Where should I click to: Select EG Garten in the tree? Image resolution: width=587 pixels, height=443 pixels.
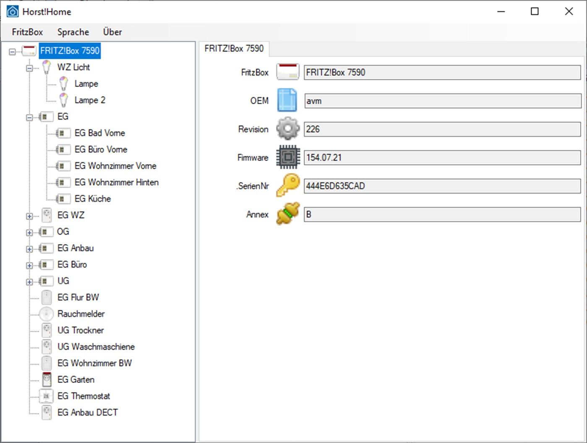point(76,380)
